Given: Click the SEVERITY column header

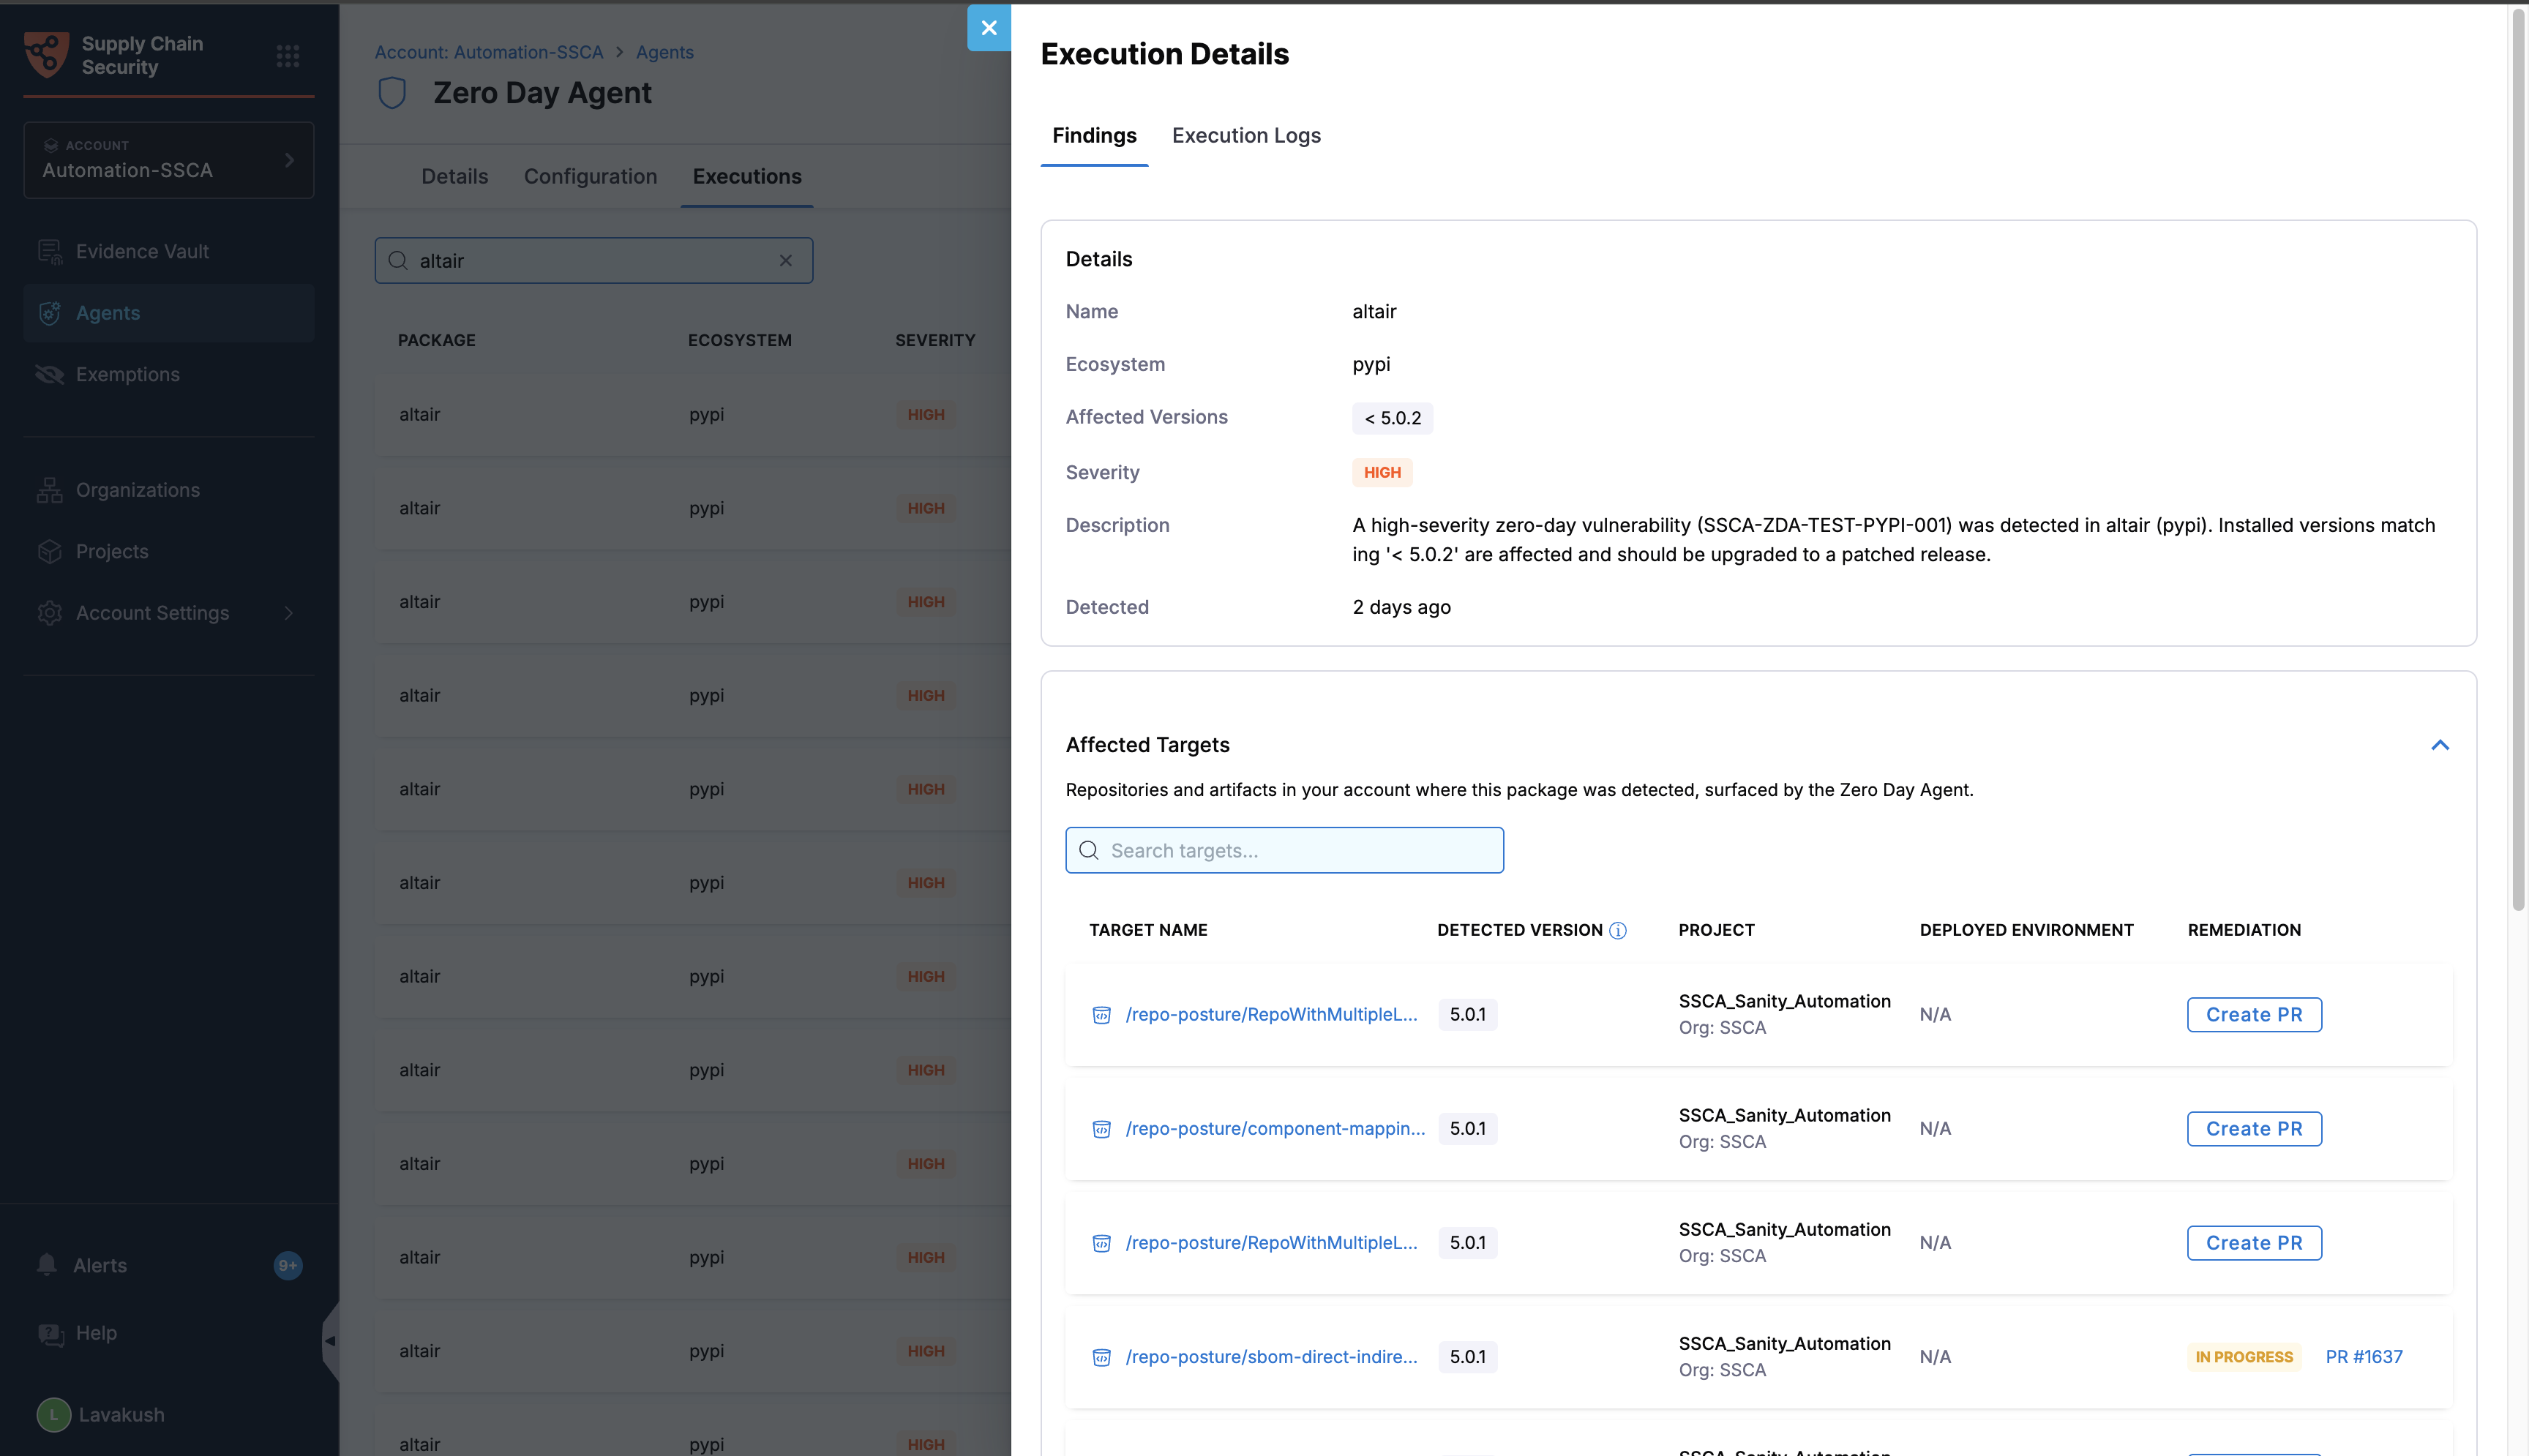Looking at the screenshot, I should tap(935, 340).
